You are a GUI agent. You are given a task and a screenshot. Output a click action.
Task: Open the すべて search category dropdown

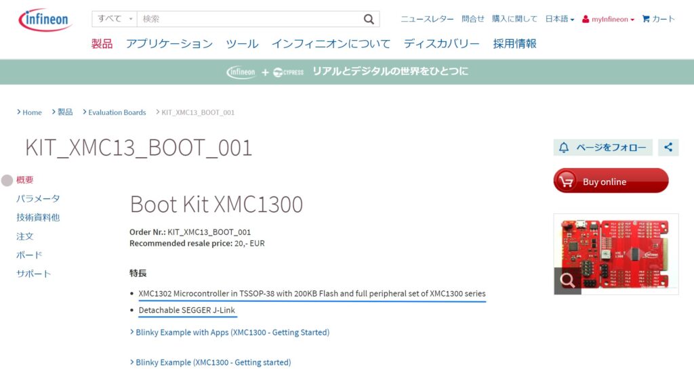(115, 19)
